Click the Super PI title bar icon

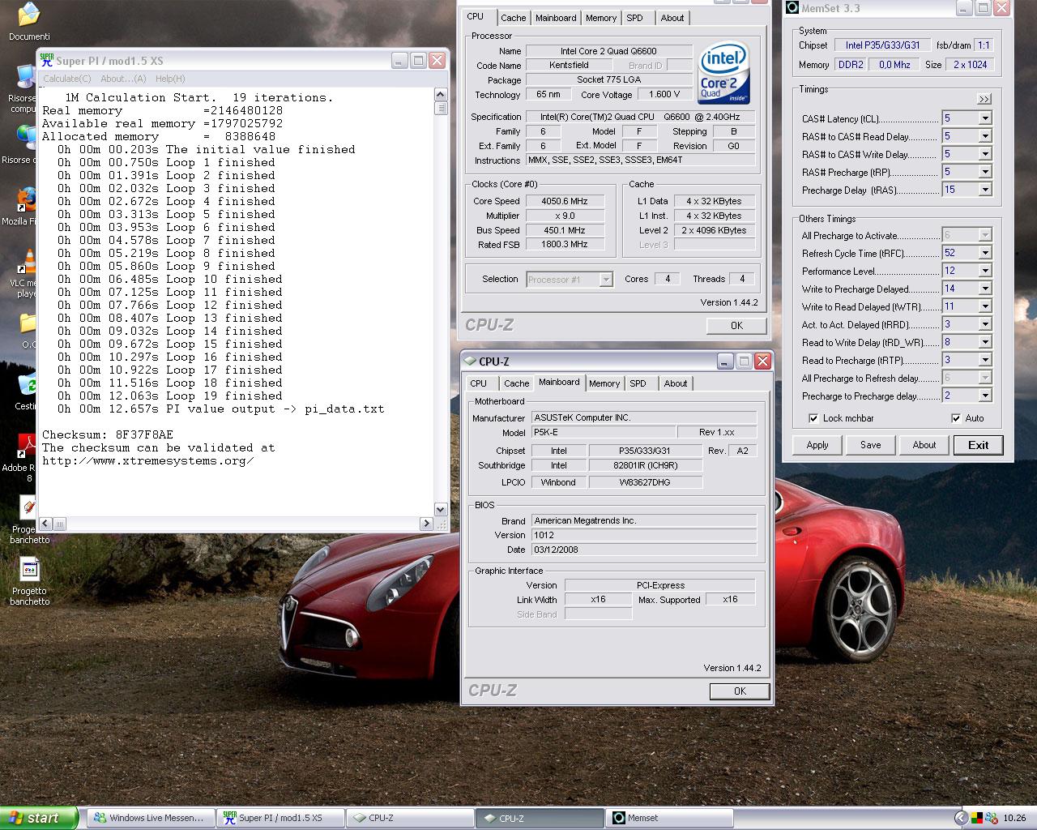coord(47,61)
